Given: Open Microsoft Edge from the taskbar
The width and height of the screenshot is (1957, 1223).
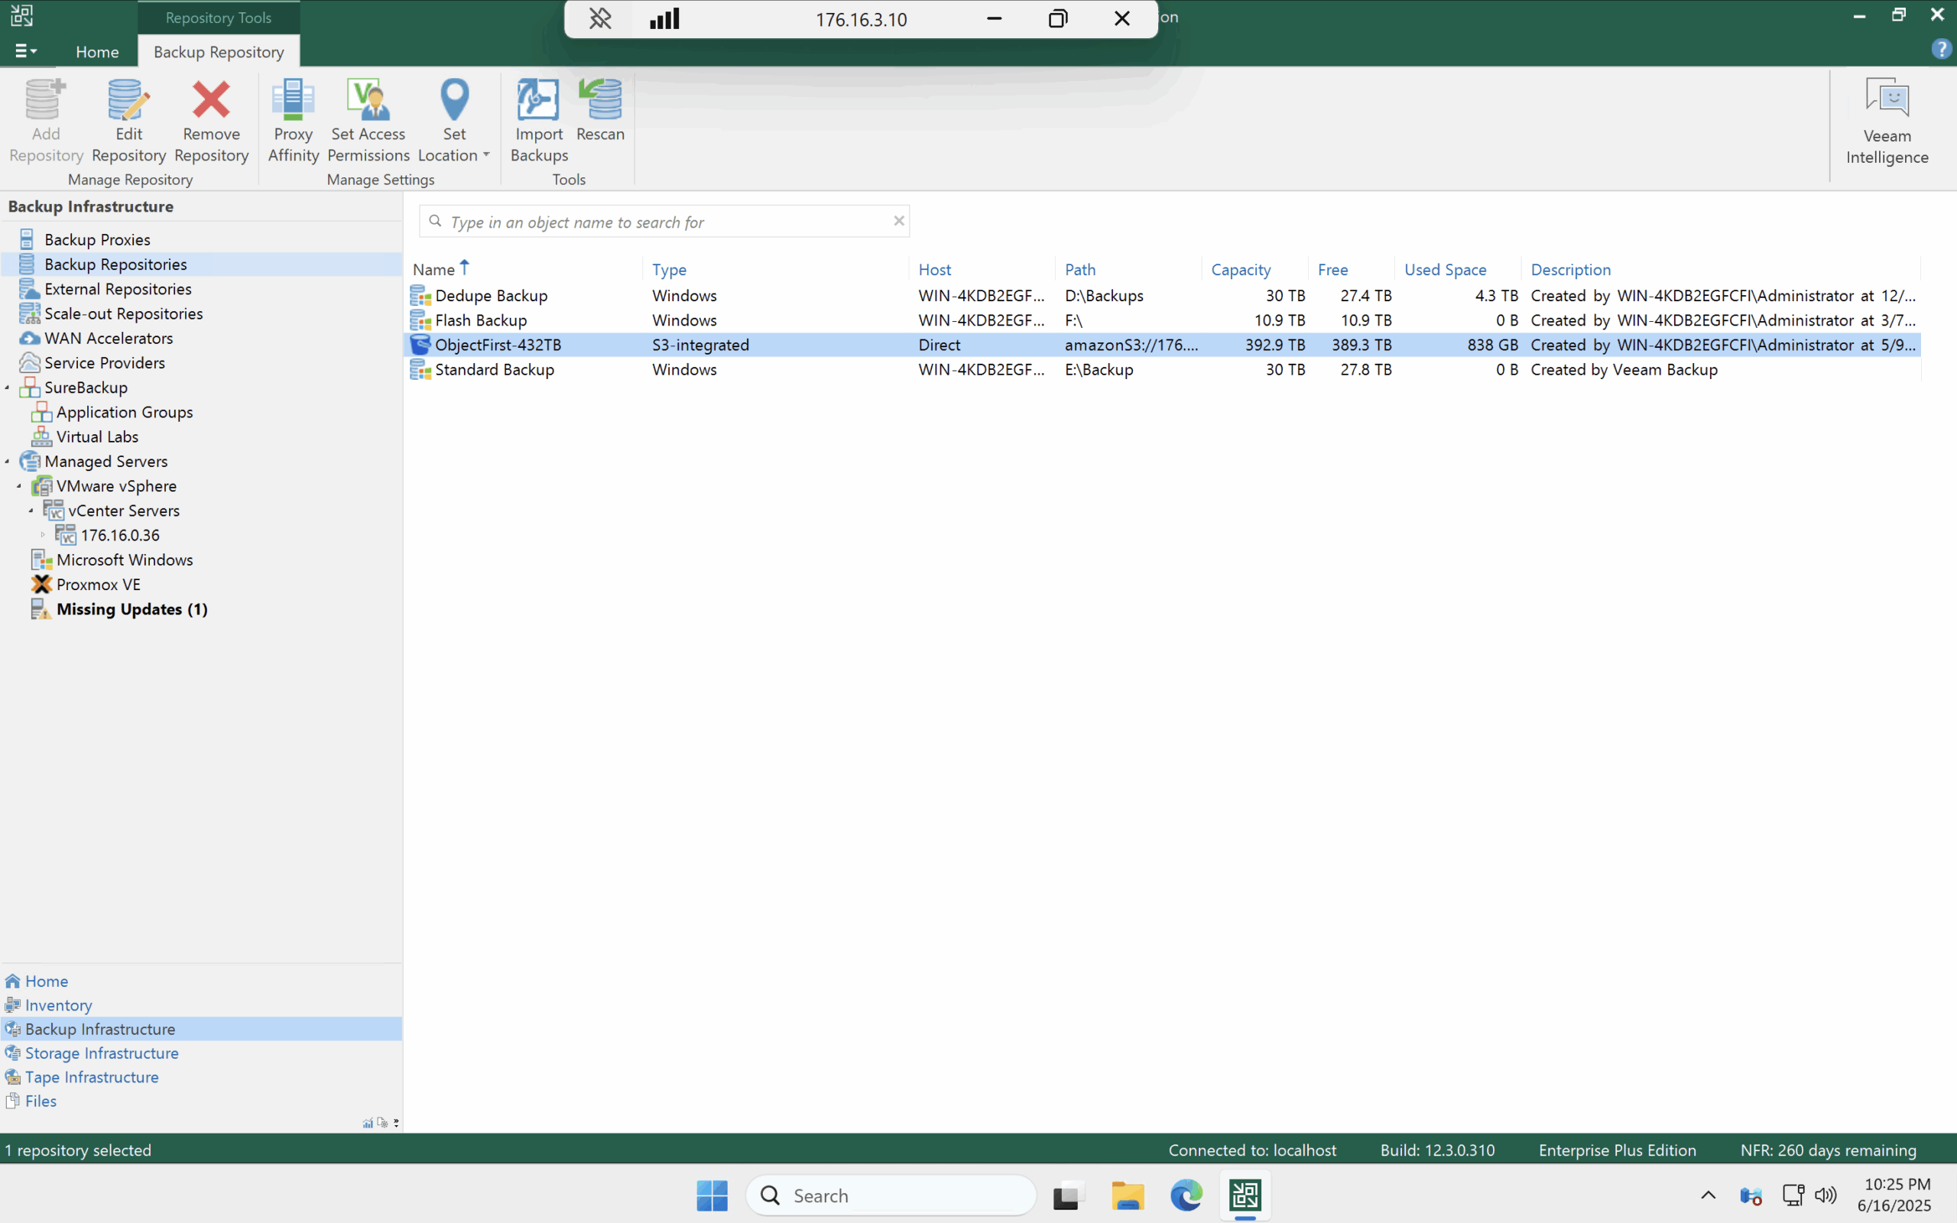Looking at the screenshot, I should pos(1186,1195).
